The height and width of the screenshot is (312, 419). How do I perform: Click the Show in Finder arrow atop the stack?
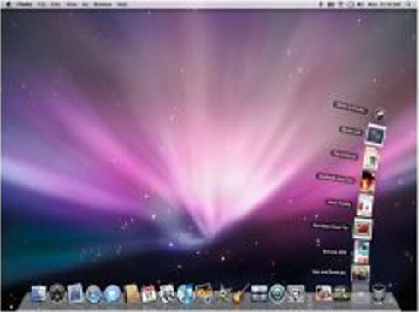click(x=380, y=115)
